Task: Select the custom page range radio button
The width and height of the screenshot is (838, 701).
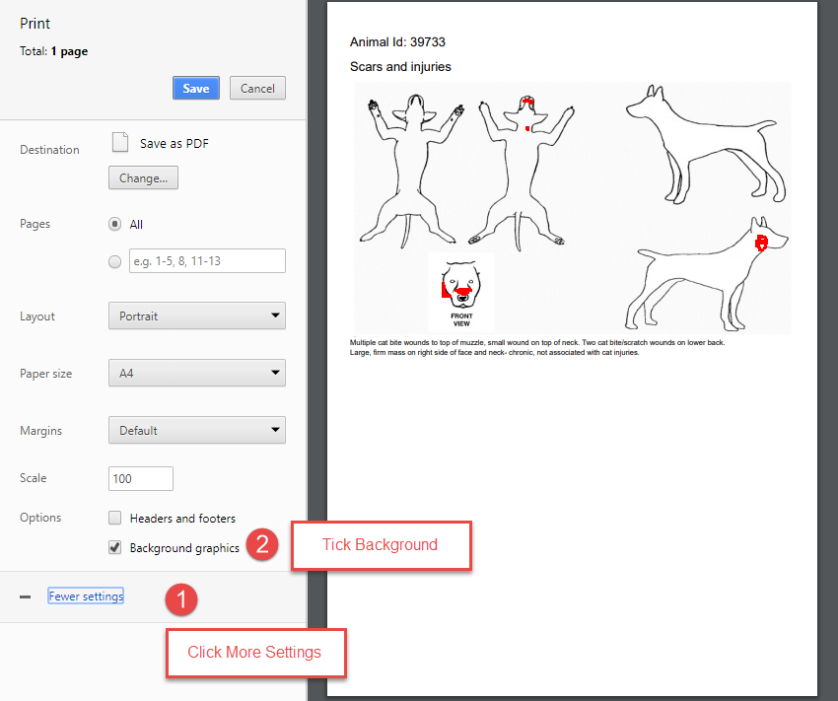Action: 115,261
